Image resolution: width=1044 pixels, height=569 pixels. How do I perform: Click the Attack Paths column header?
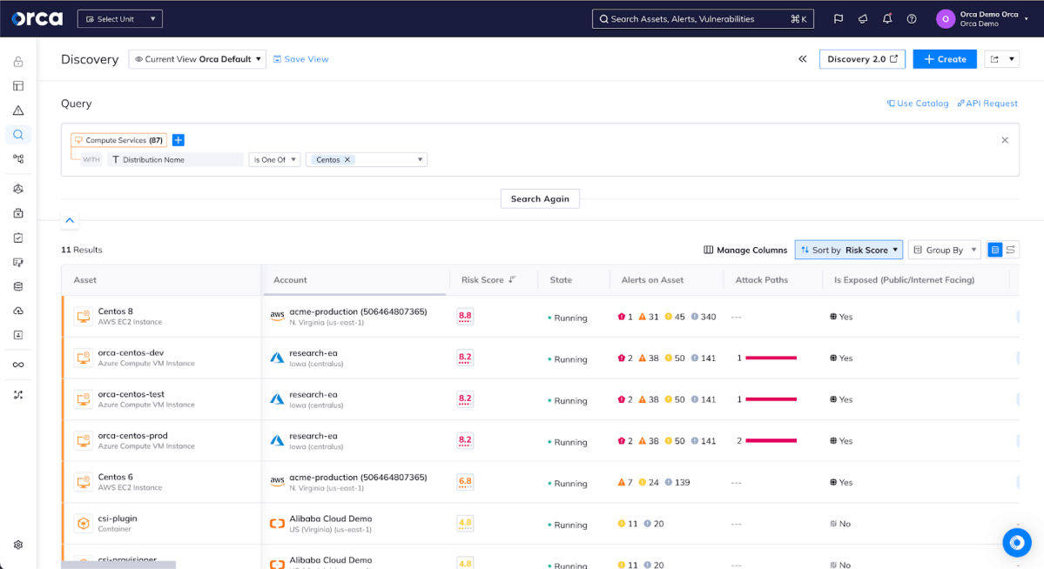762,279
